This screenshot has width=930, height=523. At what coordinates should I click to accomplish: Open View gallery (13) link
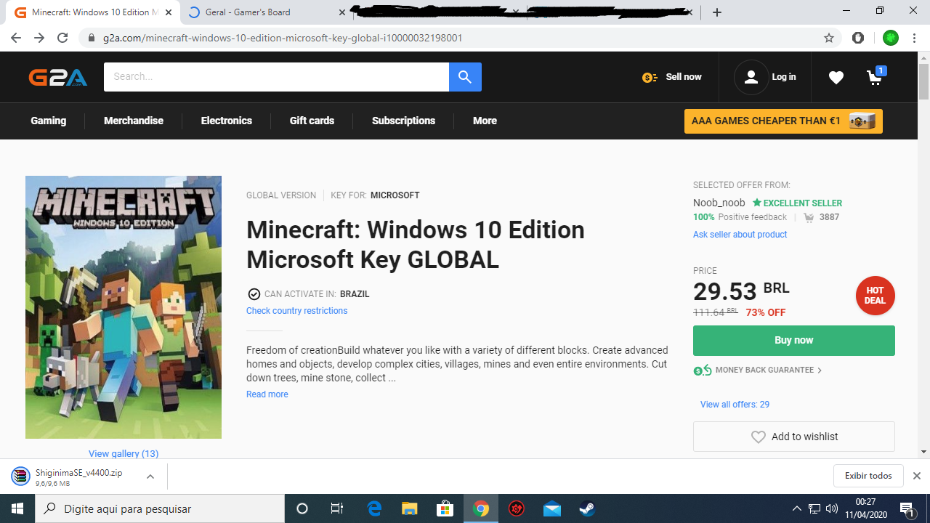pos(124,453)
